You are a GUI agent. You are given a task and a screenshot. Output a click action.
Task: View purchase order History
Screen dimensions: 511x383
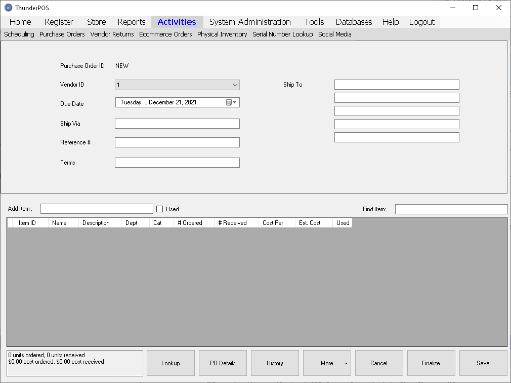[275, 363]
